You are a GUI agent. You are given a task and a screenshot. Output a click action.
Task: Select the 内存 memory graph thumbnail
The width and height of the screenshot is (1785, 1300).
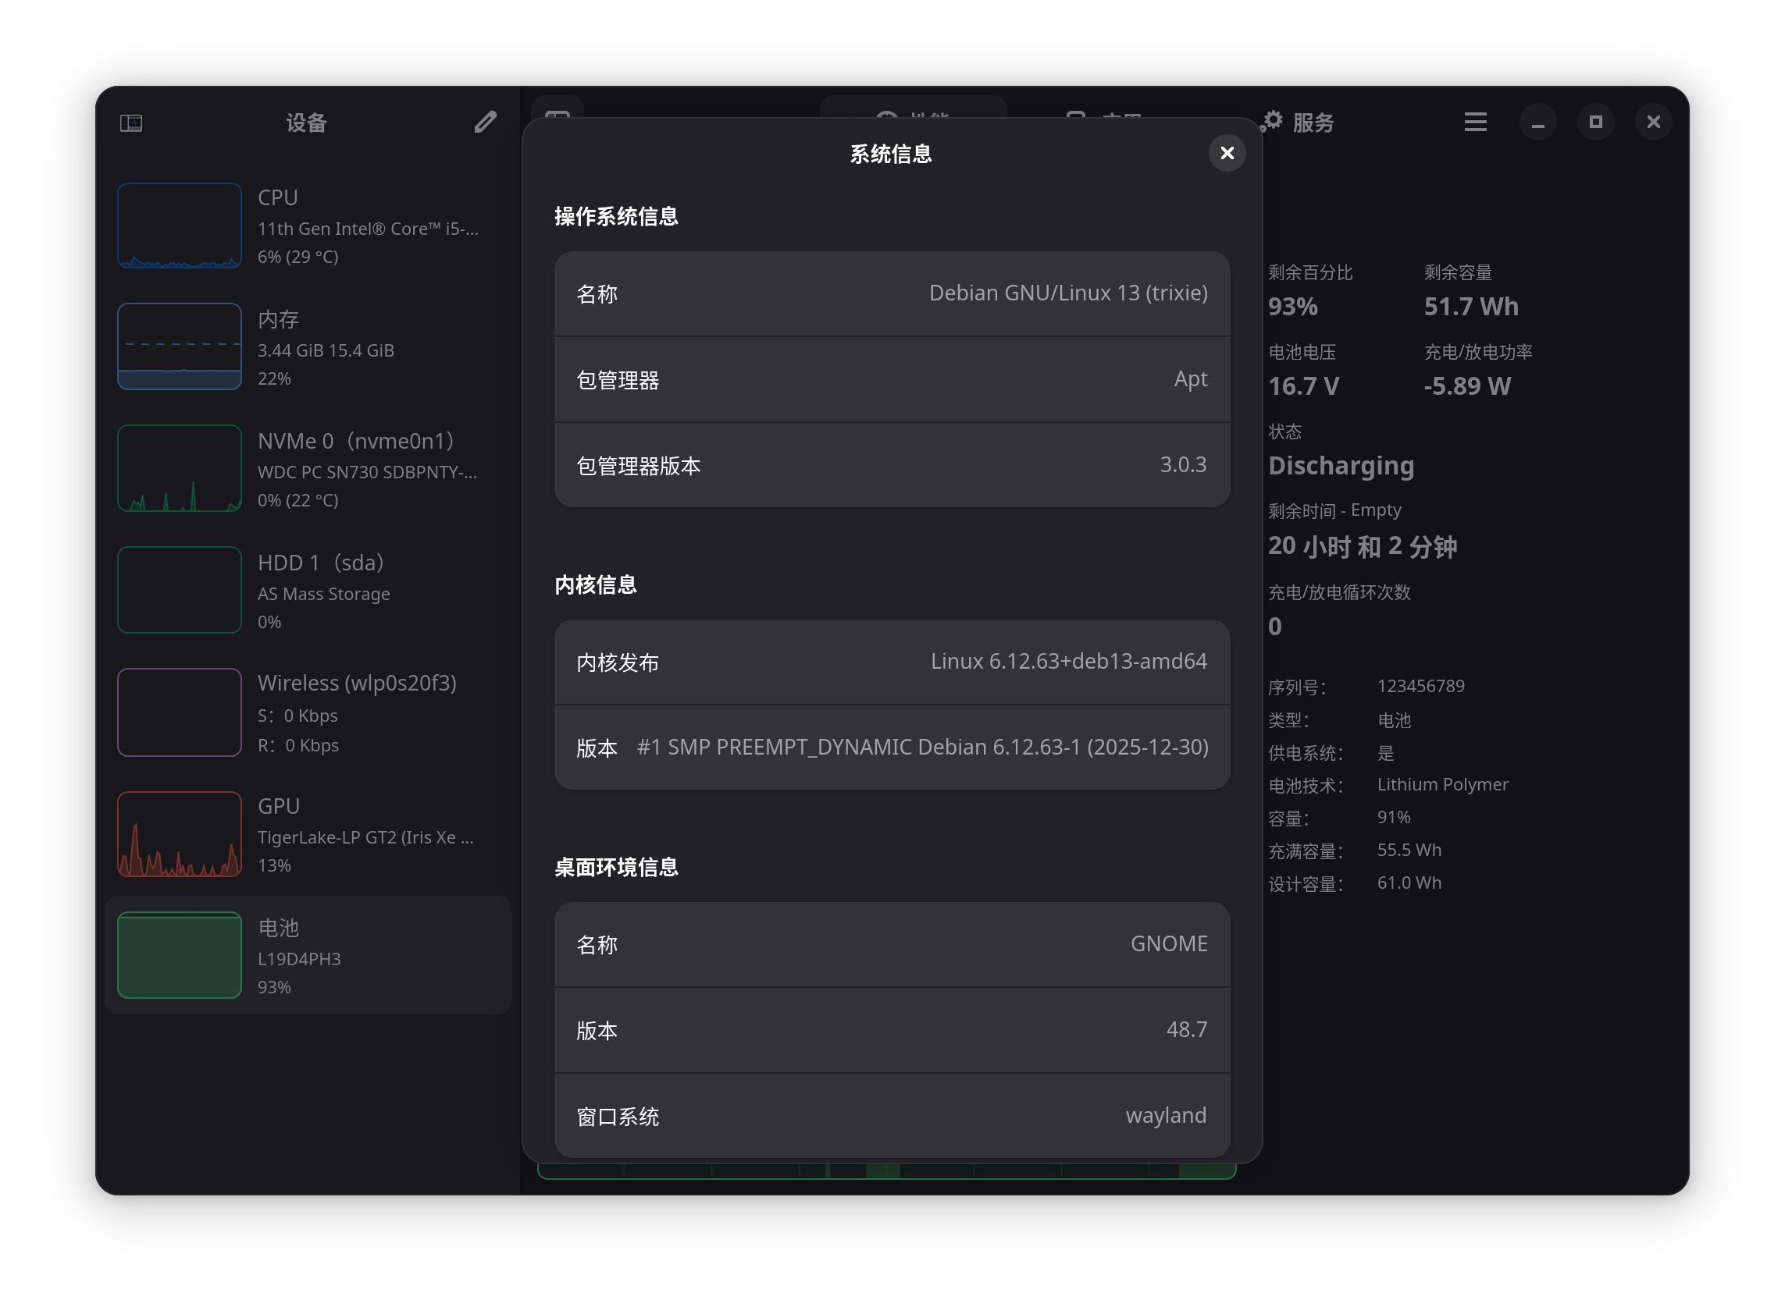coord(180,346)
